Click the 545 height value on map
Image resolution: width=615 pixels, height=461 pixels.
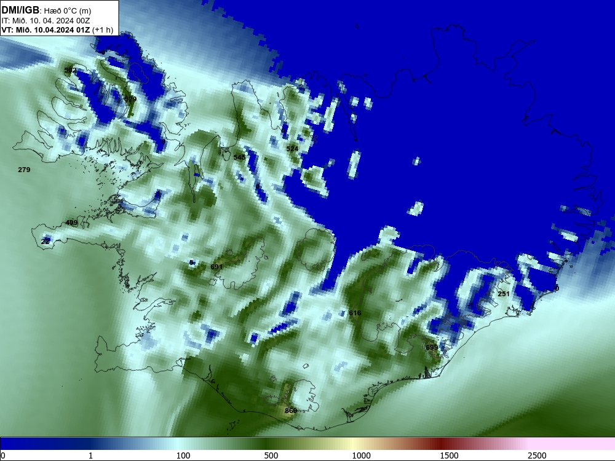tap(239, 157)
